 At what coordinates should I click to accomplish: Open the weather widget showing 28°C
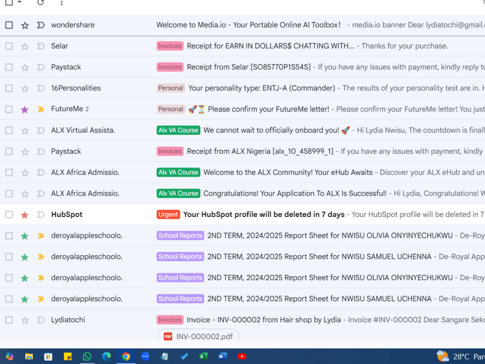point(460,356)
